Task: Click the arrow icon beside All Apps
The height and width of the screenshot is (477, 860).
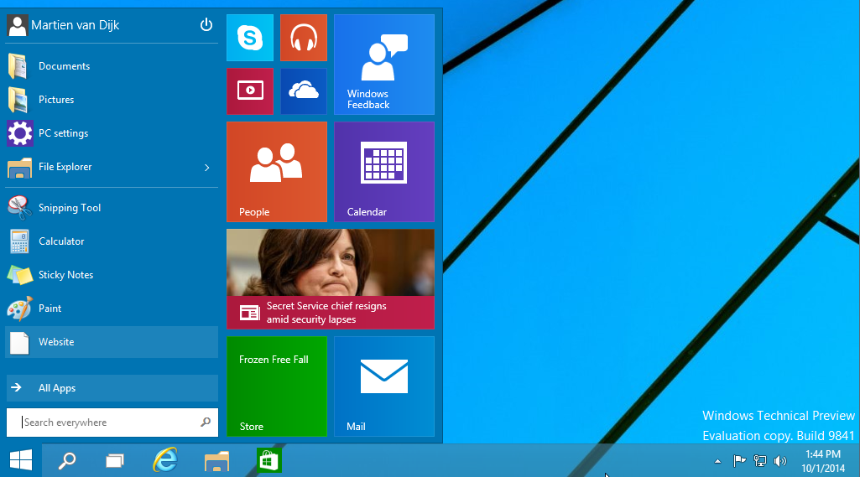Action: 17,387
